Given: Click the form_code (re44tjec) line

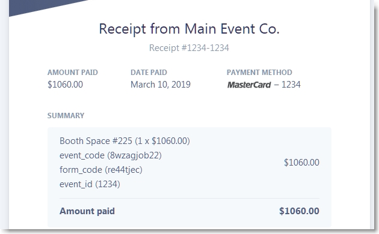Looking at the screenshot, I should 101,170.
